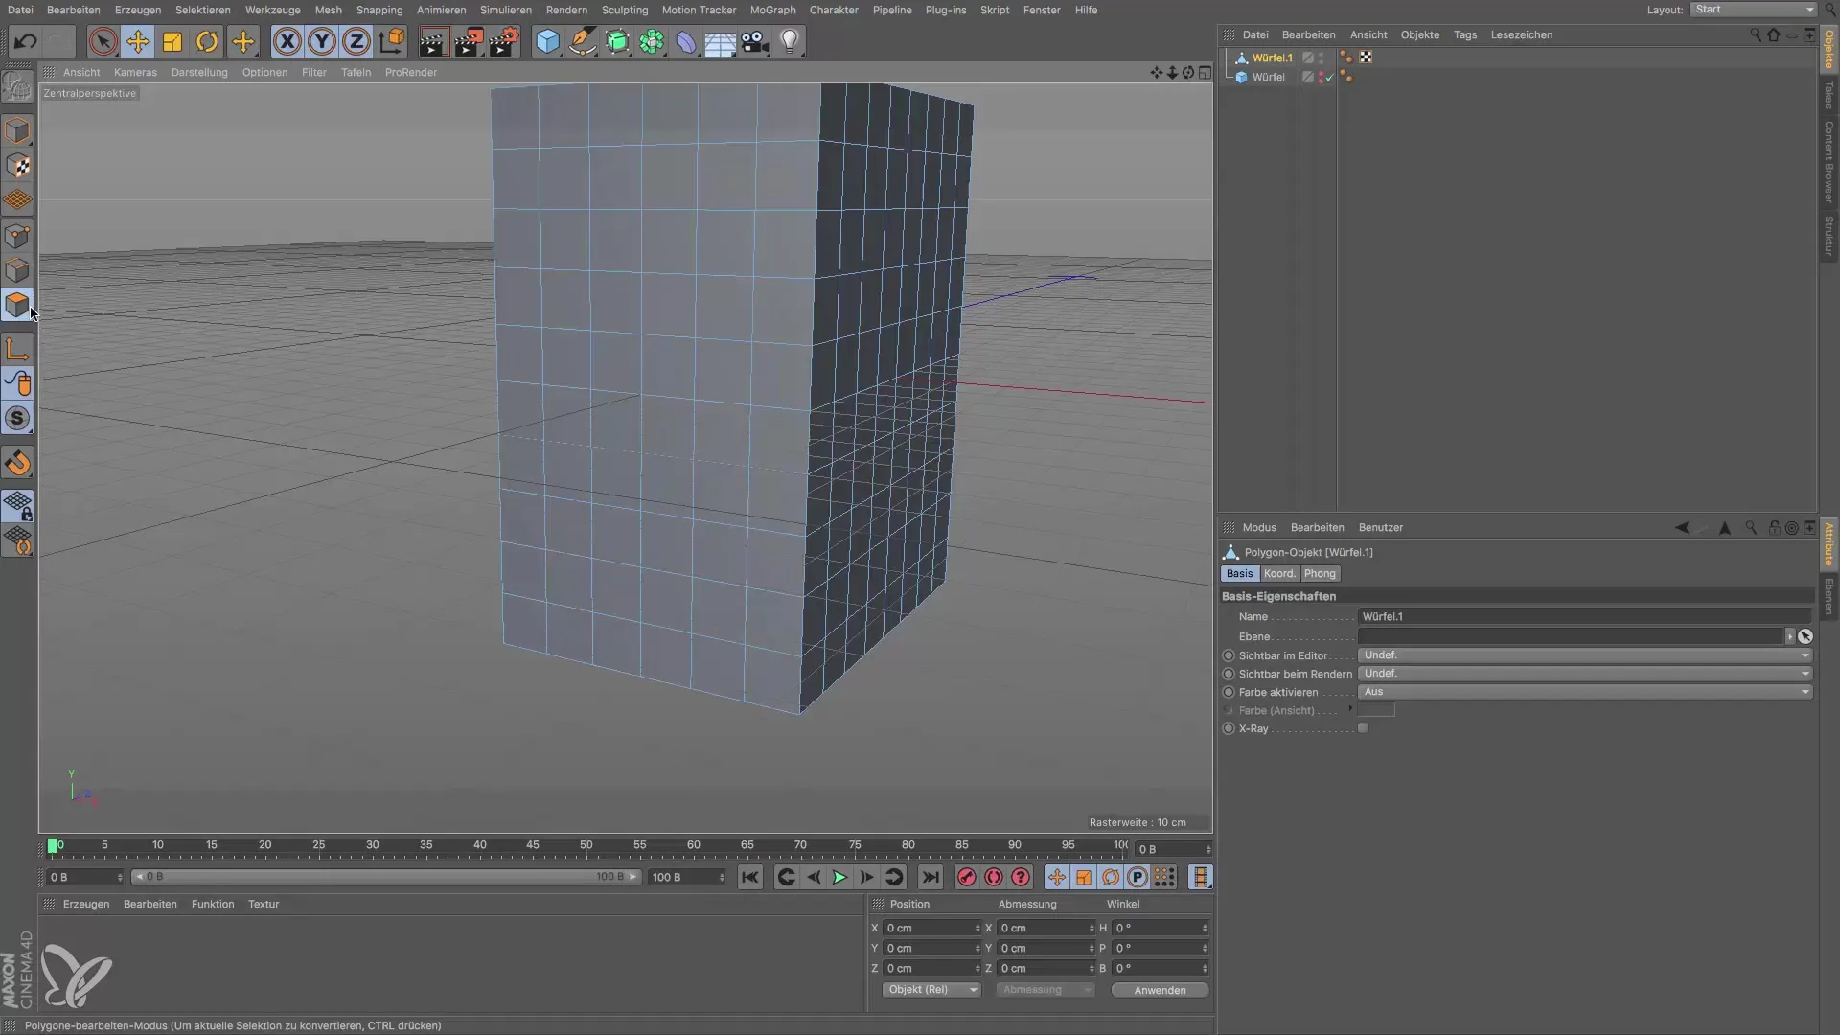Open Sichtbar im Editor dropdown

tap(1585, 655)
